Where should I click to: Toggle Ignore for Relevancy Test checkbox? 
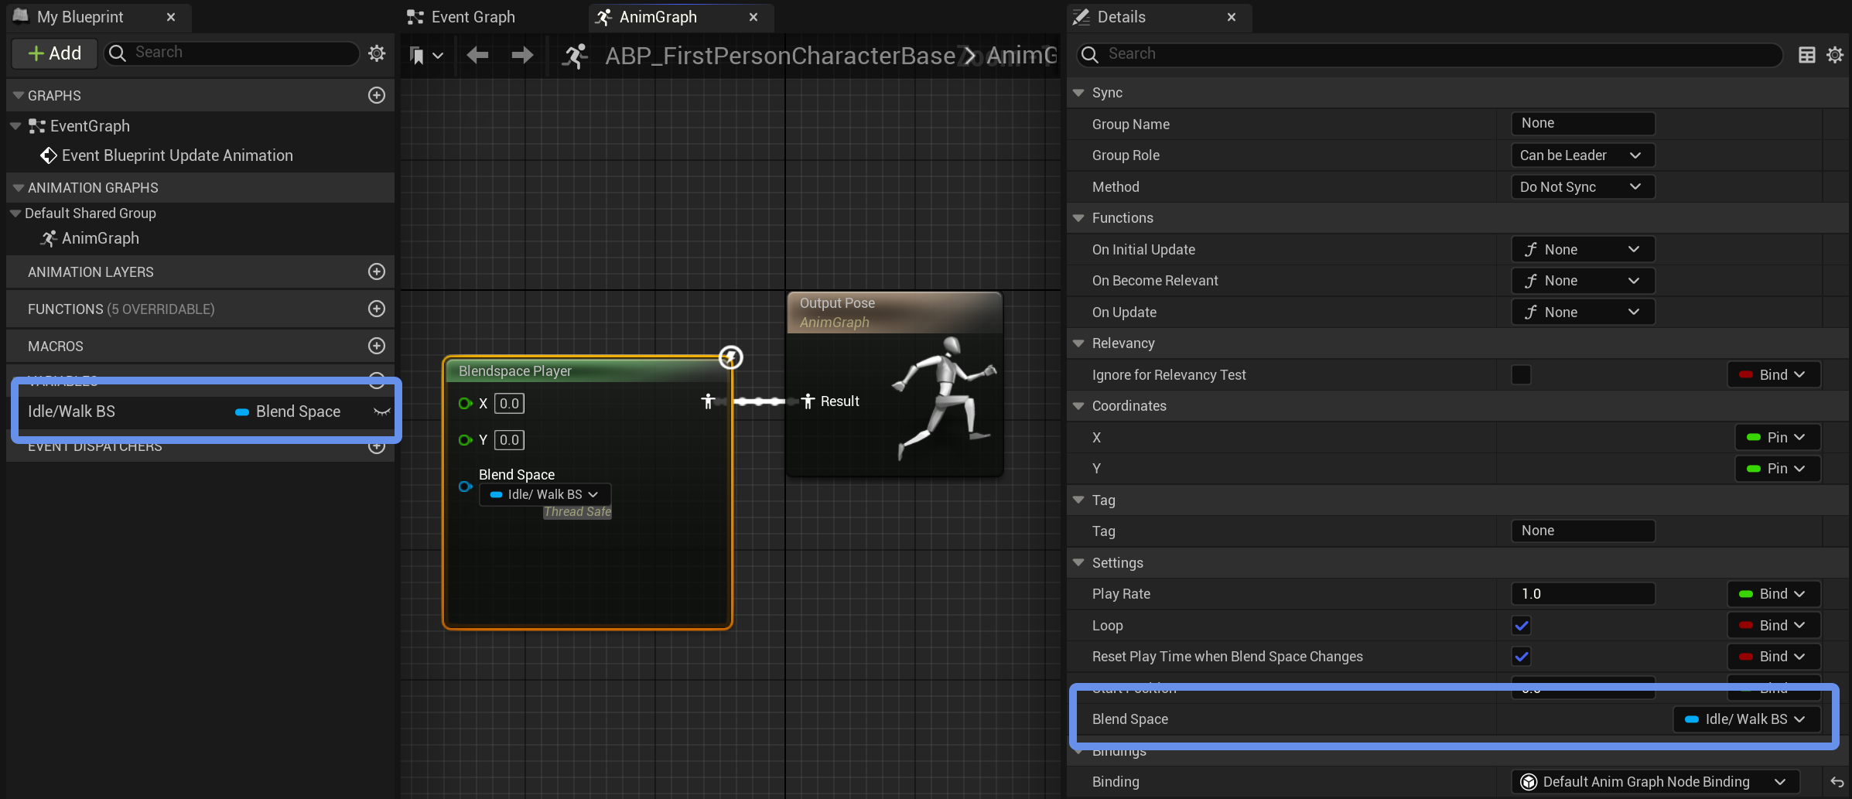(x=1521, y=374)
